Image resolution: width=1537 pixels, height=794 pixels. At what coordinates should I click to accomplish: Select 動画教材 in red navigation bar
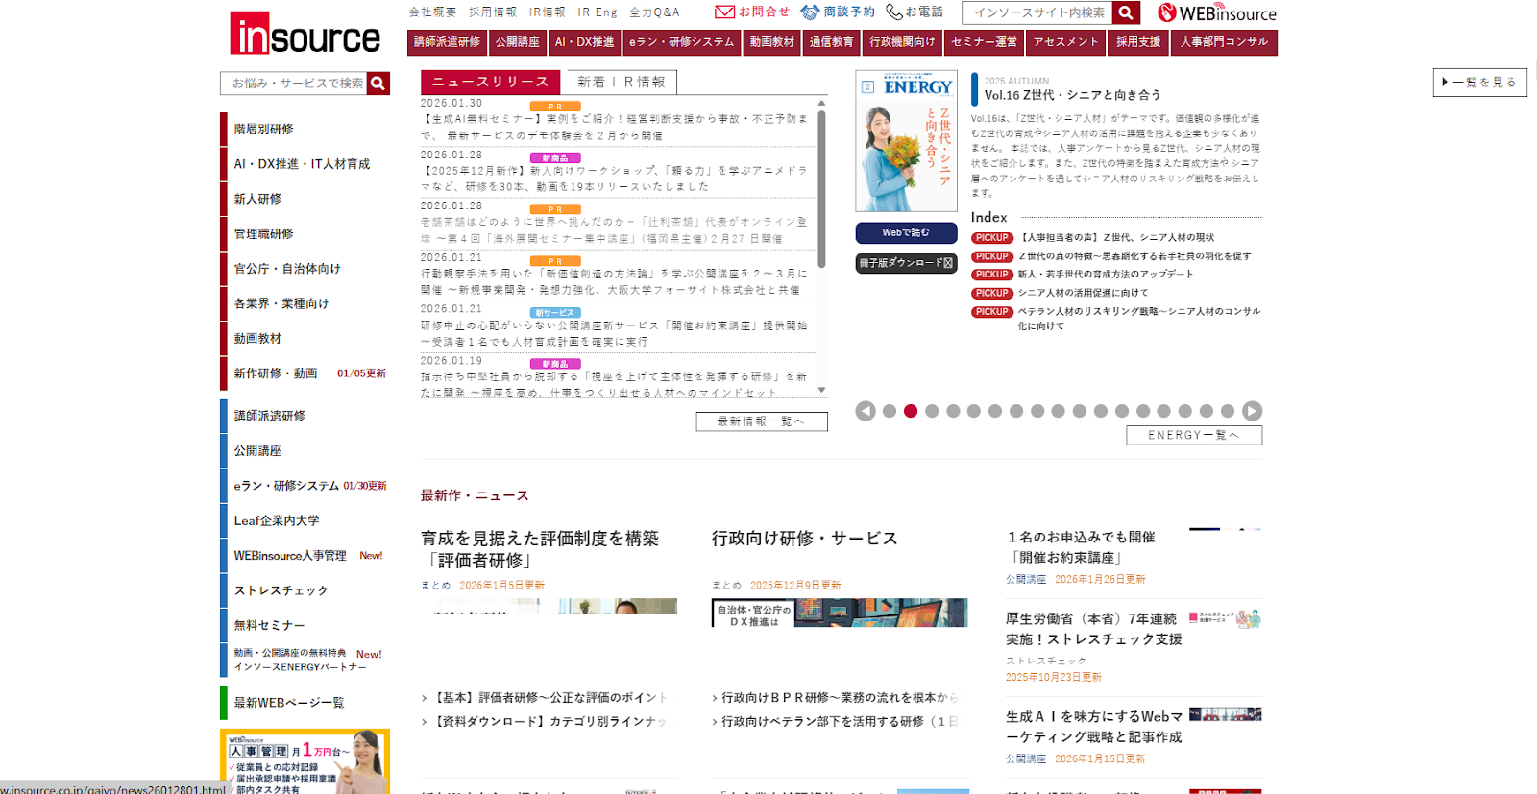tap(772, 42)
